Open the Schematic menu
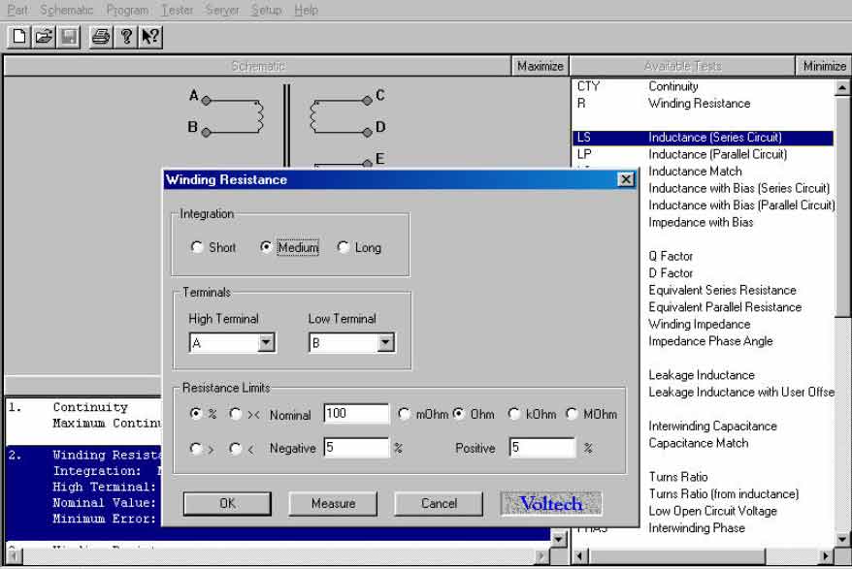852x569 pixels. tap(66, 10)
